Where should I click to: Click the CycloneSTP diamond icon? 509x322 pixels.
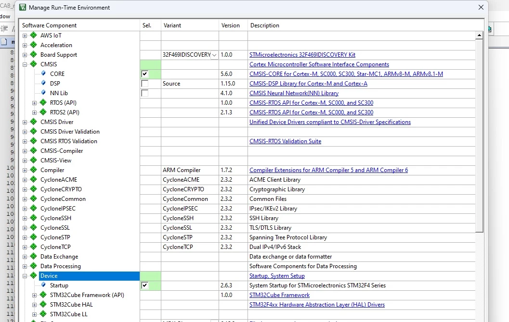33,237
